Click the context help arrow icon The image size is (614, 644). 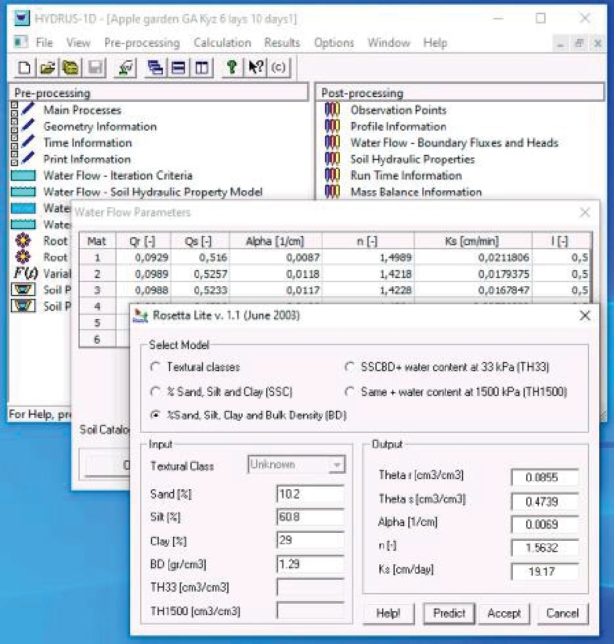(255, 68)
